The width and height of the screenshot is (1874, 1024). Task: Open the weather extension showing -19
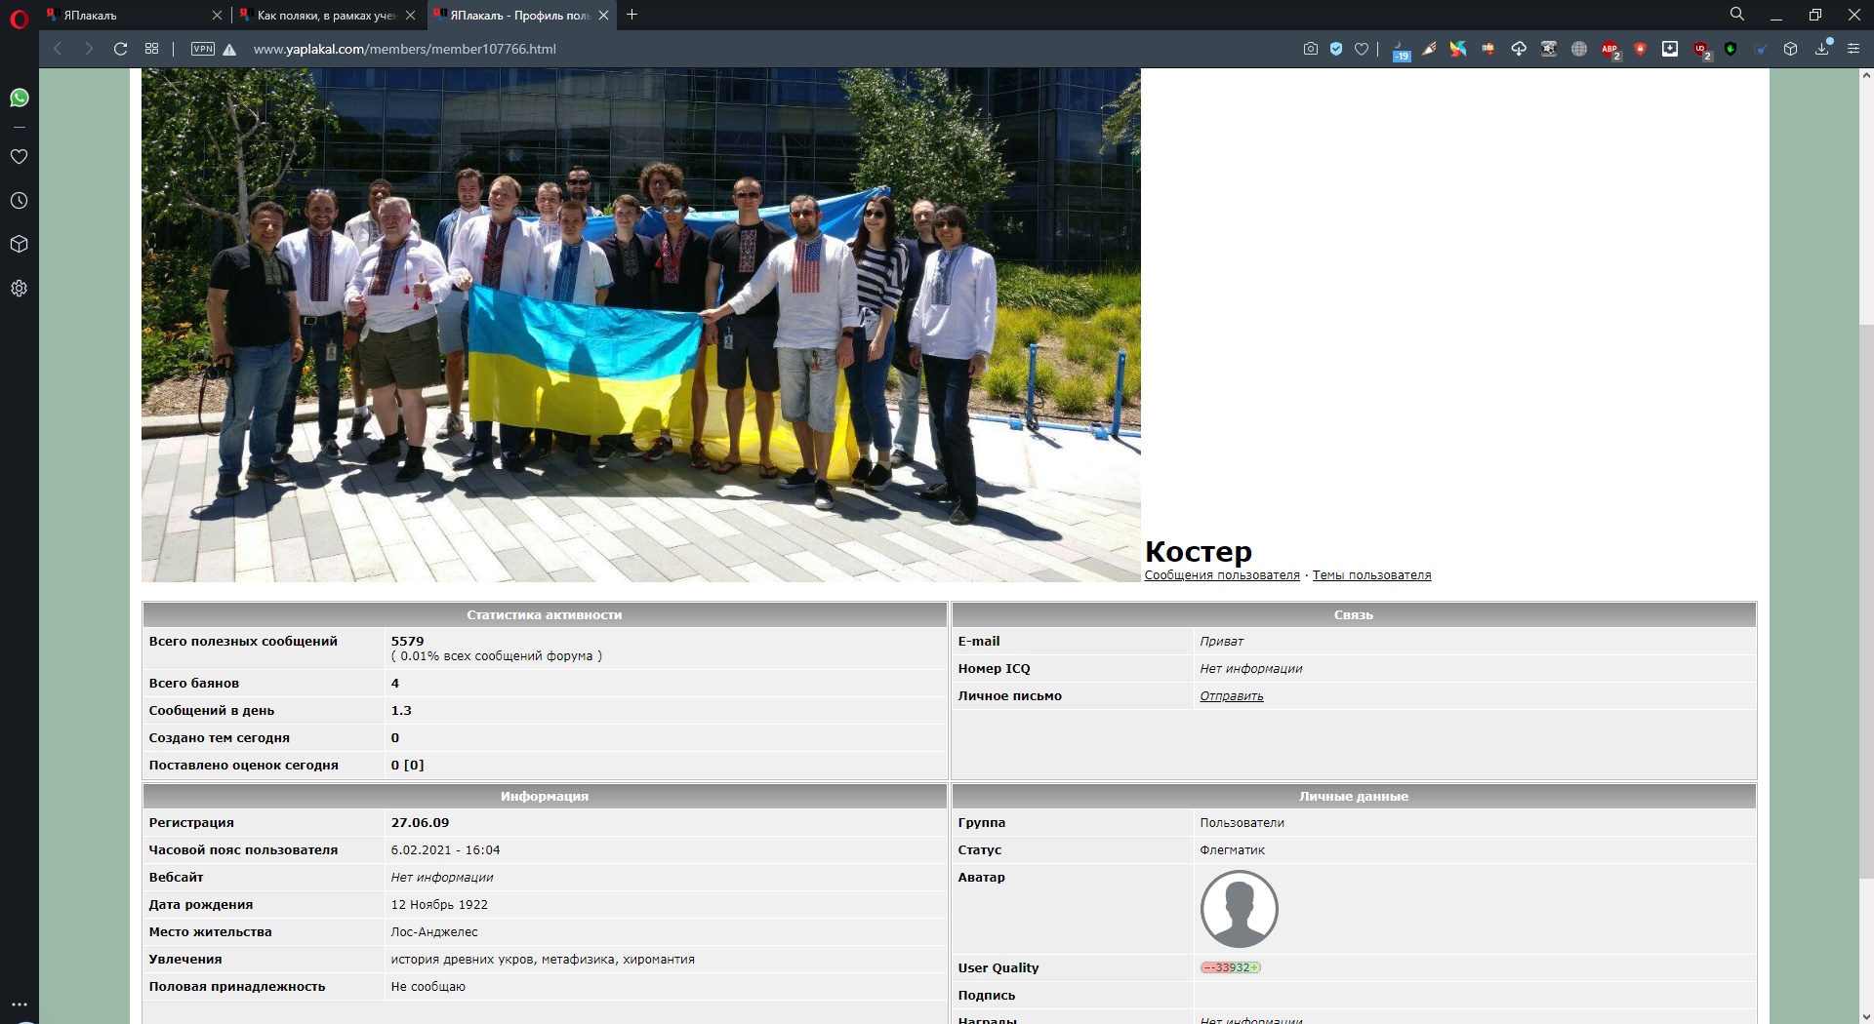(x=1402, y=51)
